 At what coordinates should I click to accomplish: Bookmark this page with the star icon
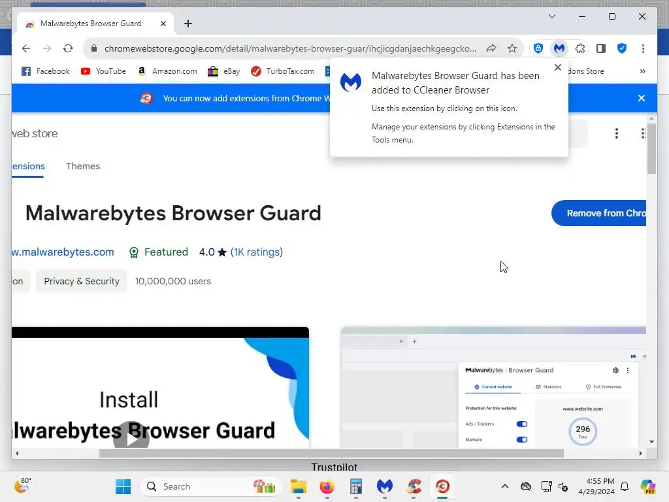[512, 48]
